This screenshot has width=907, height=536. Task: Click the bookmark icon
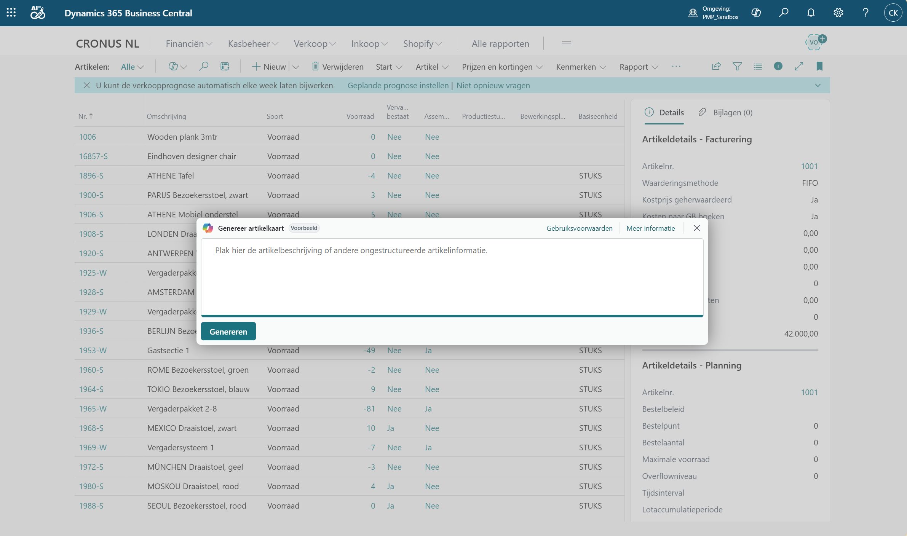(x=819, y=66)
